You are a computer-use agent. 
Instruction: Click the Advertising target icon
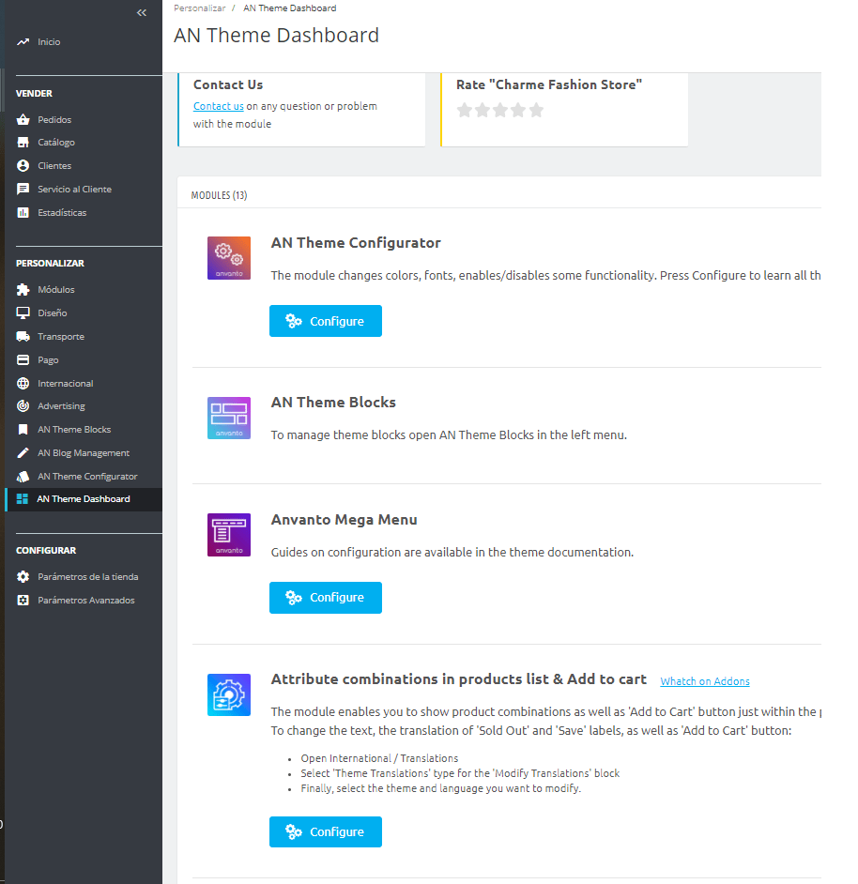(23, 406)
